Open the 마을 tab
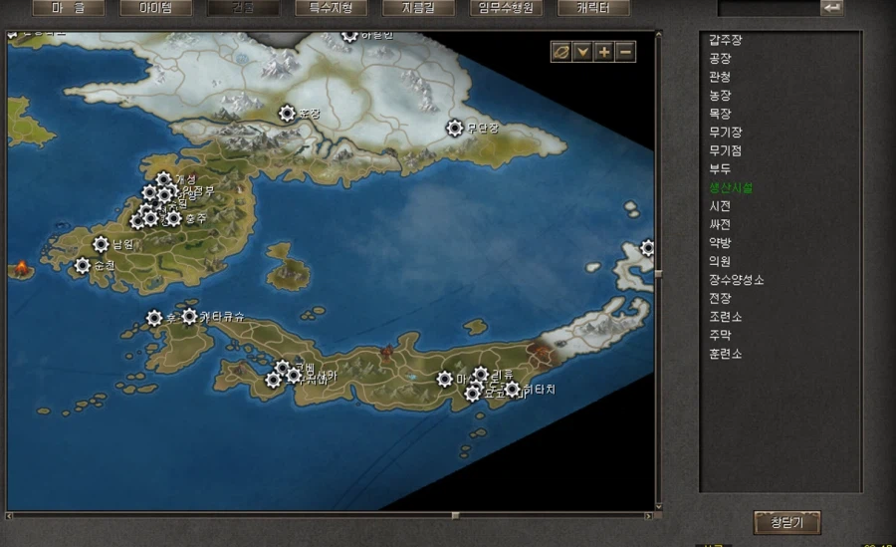The width and height of the screenshot is (896, 547). 69,8
